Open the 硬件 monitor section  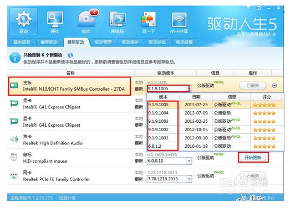click(55, 22)
